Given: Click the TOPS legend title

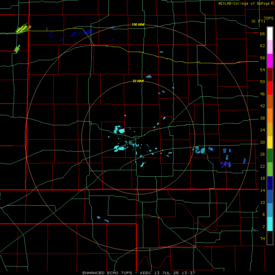Looking at the screenshot, I should point(269,18).
